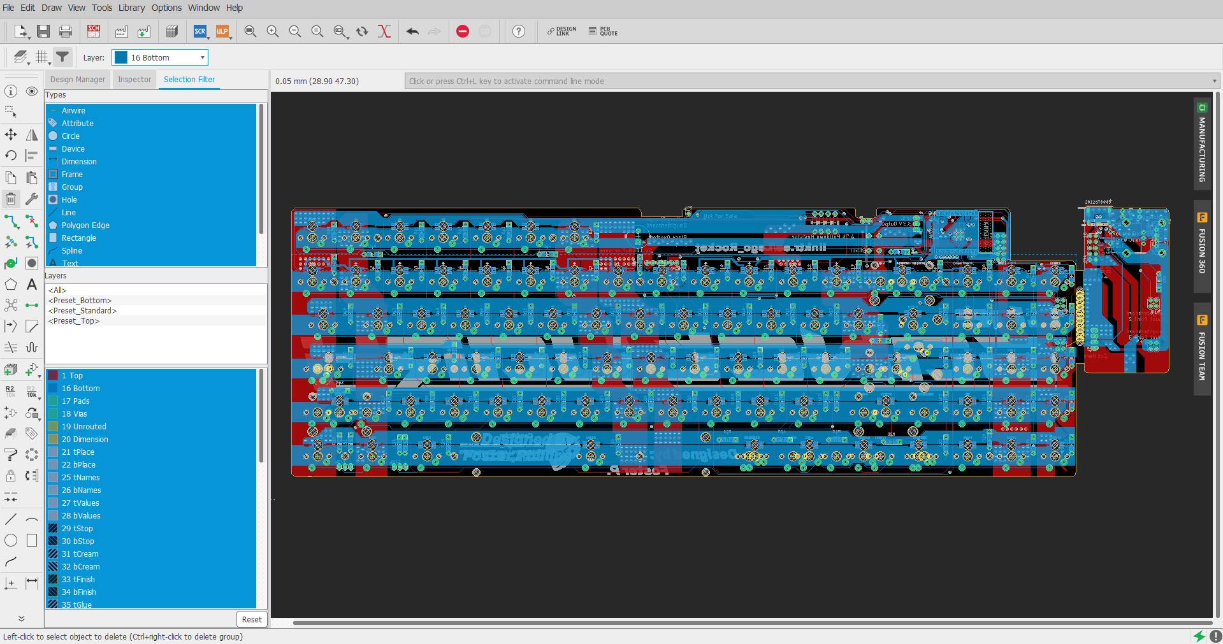
Task: Pick the Text tool
Action: point(31,285)
